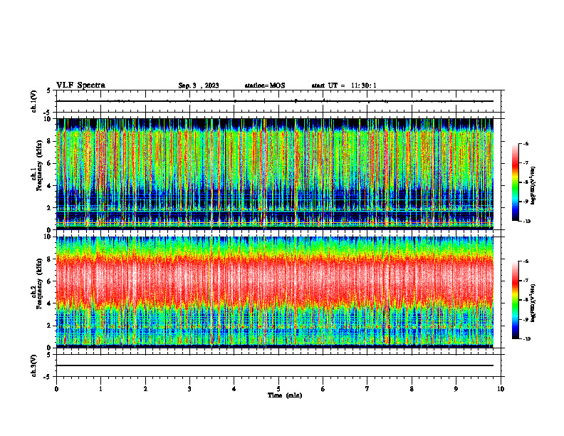
Task: Click the log(PSD) label beside ch.1 colorbar
Action: click(533, 186)
